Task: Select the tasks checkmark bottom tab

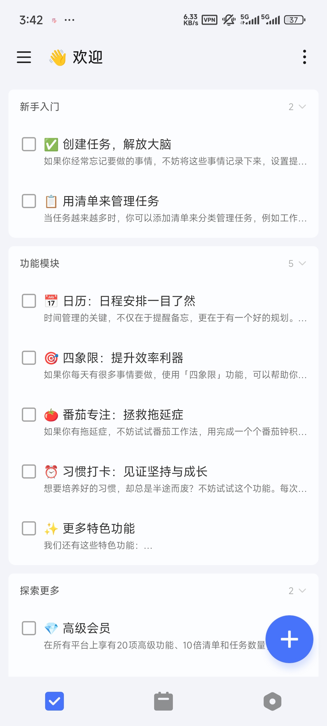Action: click(x=54, y=701)
